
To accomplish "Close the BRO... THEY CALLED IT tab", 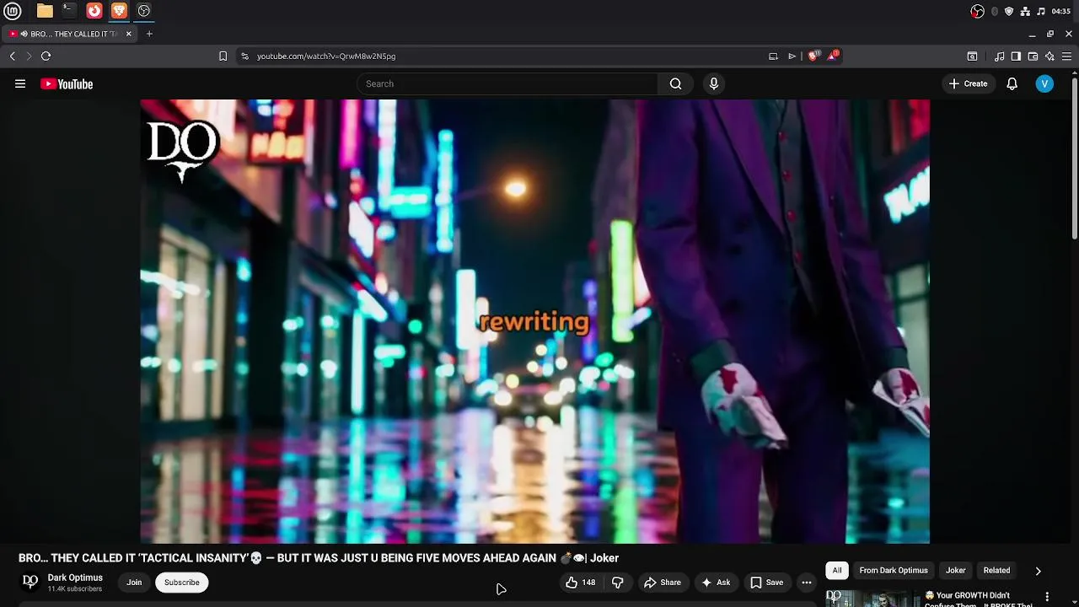I will (129, 34).
